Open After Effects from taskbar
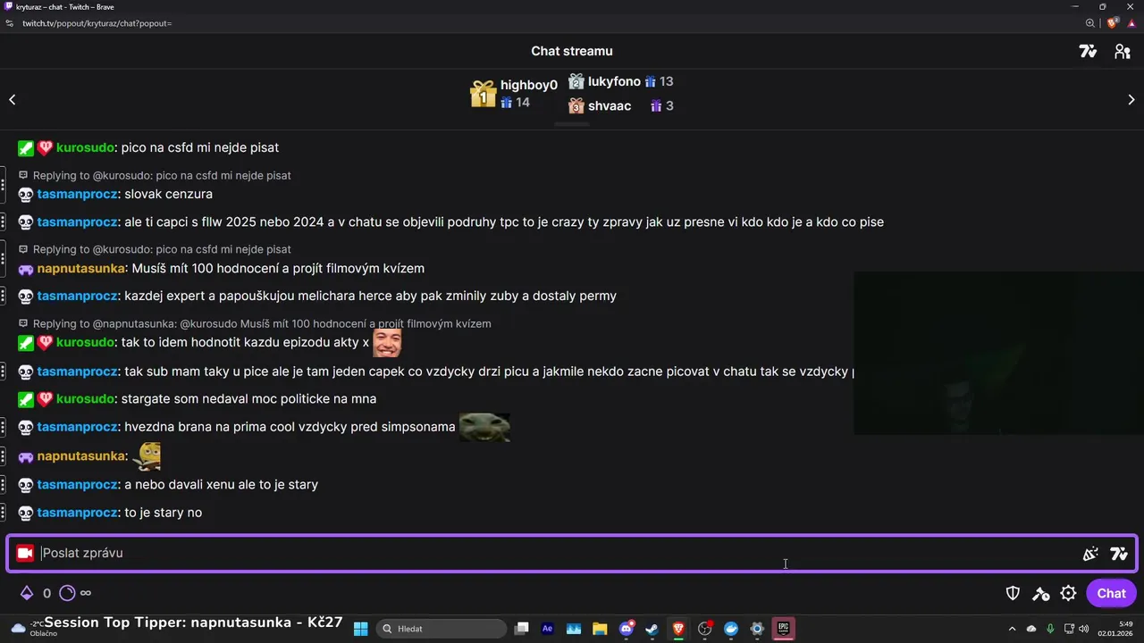The height and width of the screenshot is (643, 1144). (x=548, y=629)
